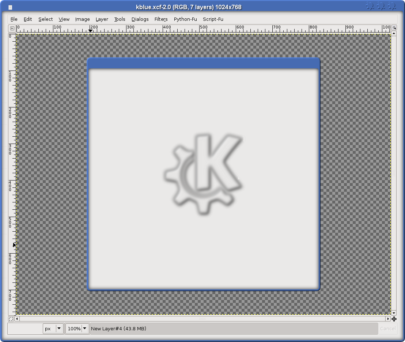This screenshot has height=342, width=405.
Task: Click the window menu icon in title bar
Action: (x=10, y=7)
